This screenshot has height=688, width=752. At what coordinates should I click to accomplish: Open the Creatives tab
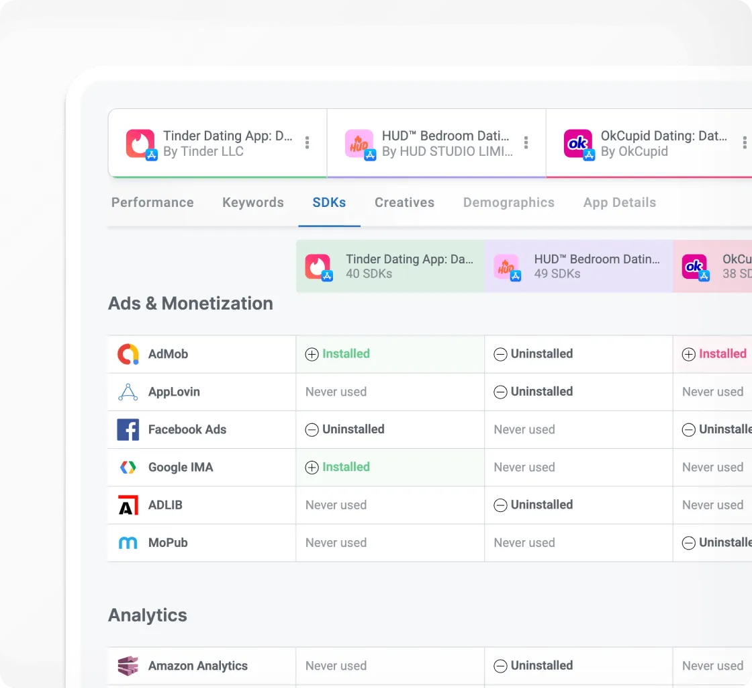point(404,202)
